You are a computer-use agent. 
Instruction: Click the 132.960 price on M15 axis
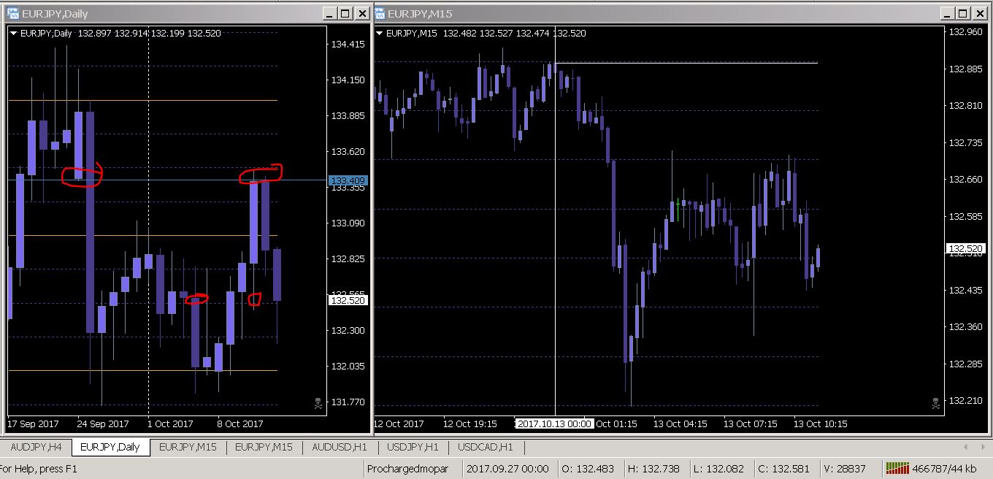click(x=965, y=32)
